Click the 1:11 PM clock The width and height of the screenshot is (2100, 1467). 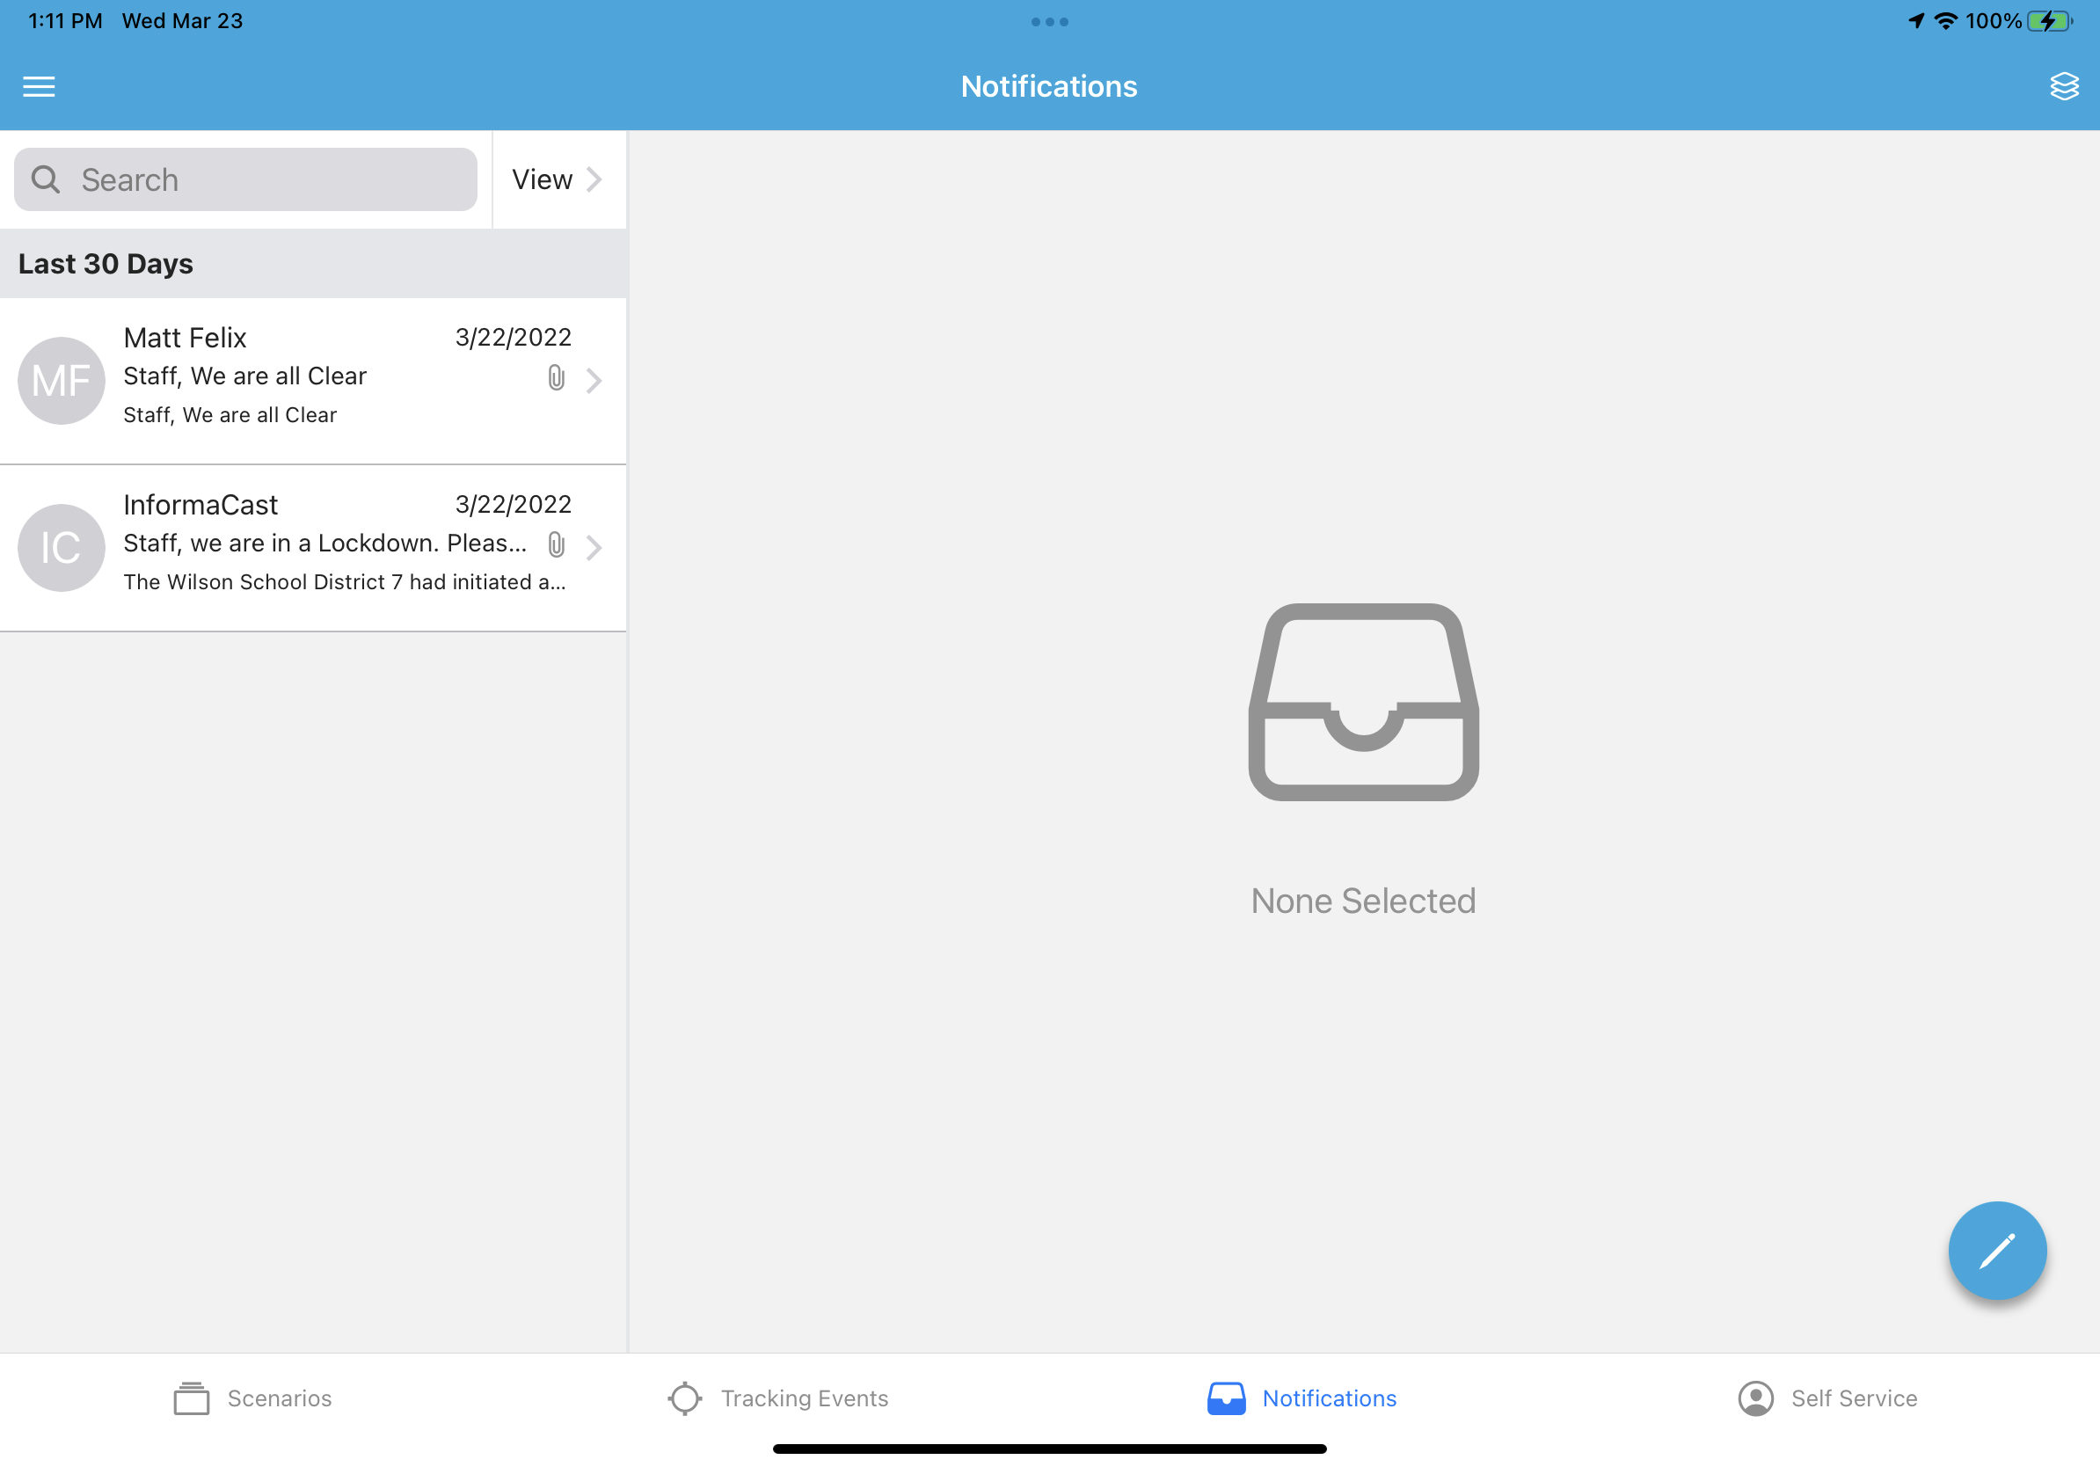click(x=65, y=21)
